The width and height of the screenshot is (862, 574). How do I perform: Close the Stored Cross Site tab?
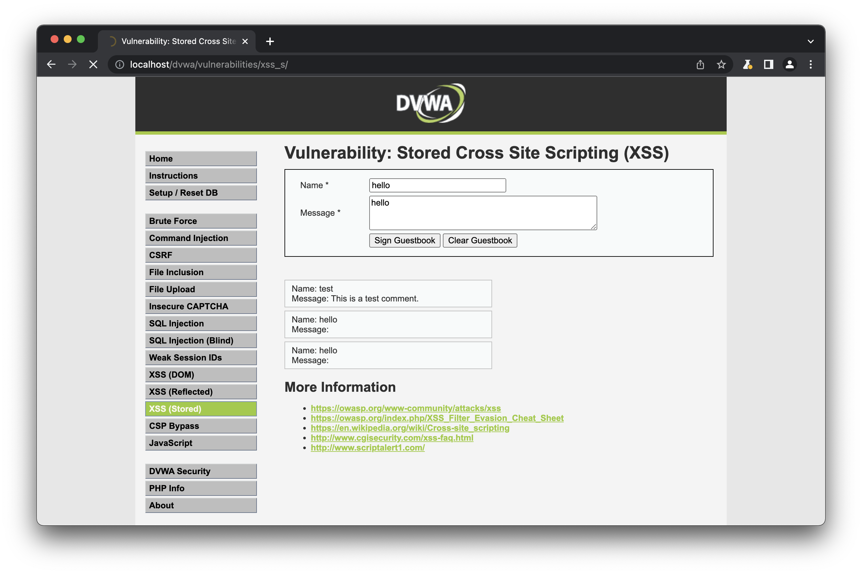pyautogui.click(x=245, y=41)
